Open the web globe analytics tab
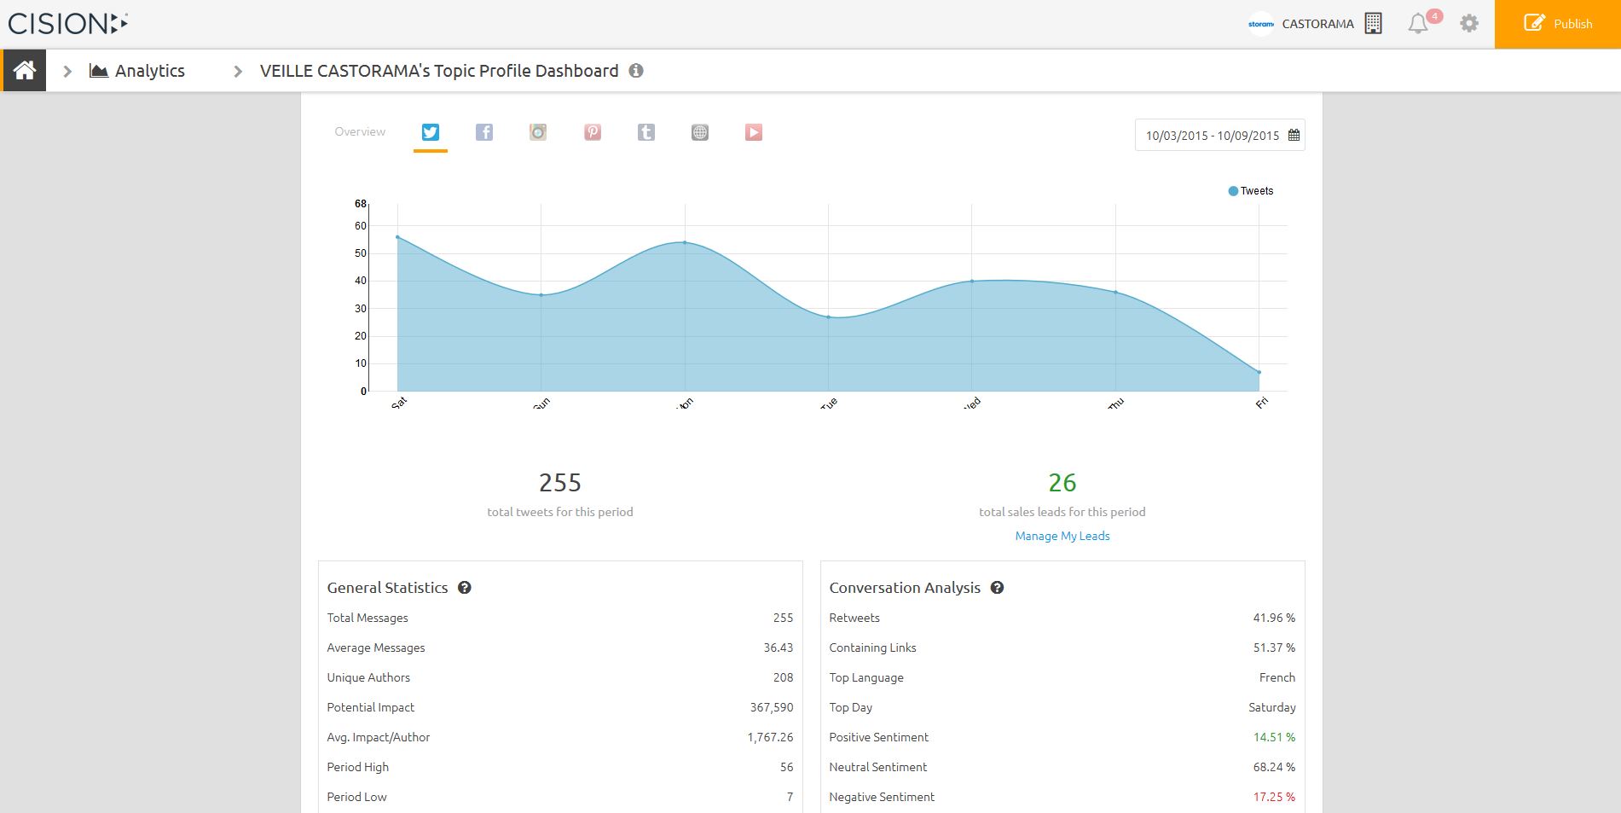Viewport: 1621px width, 813px height. click(700, 132)
